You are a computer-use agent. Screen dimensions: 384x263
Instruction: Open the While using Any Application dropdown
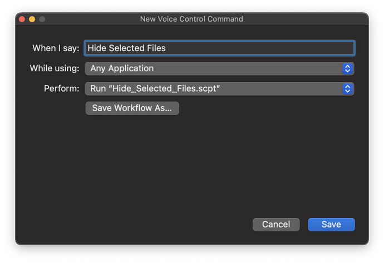click(219, 68)
